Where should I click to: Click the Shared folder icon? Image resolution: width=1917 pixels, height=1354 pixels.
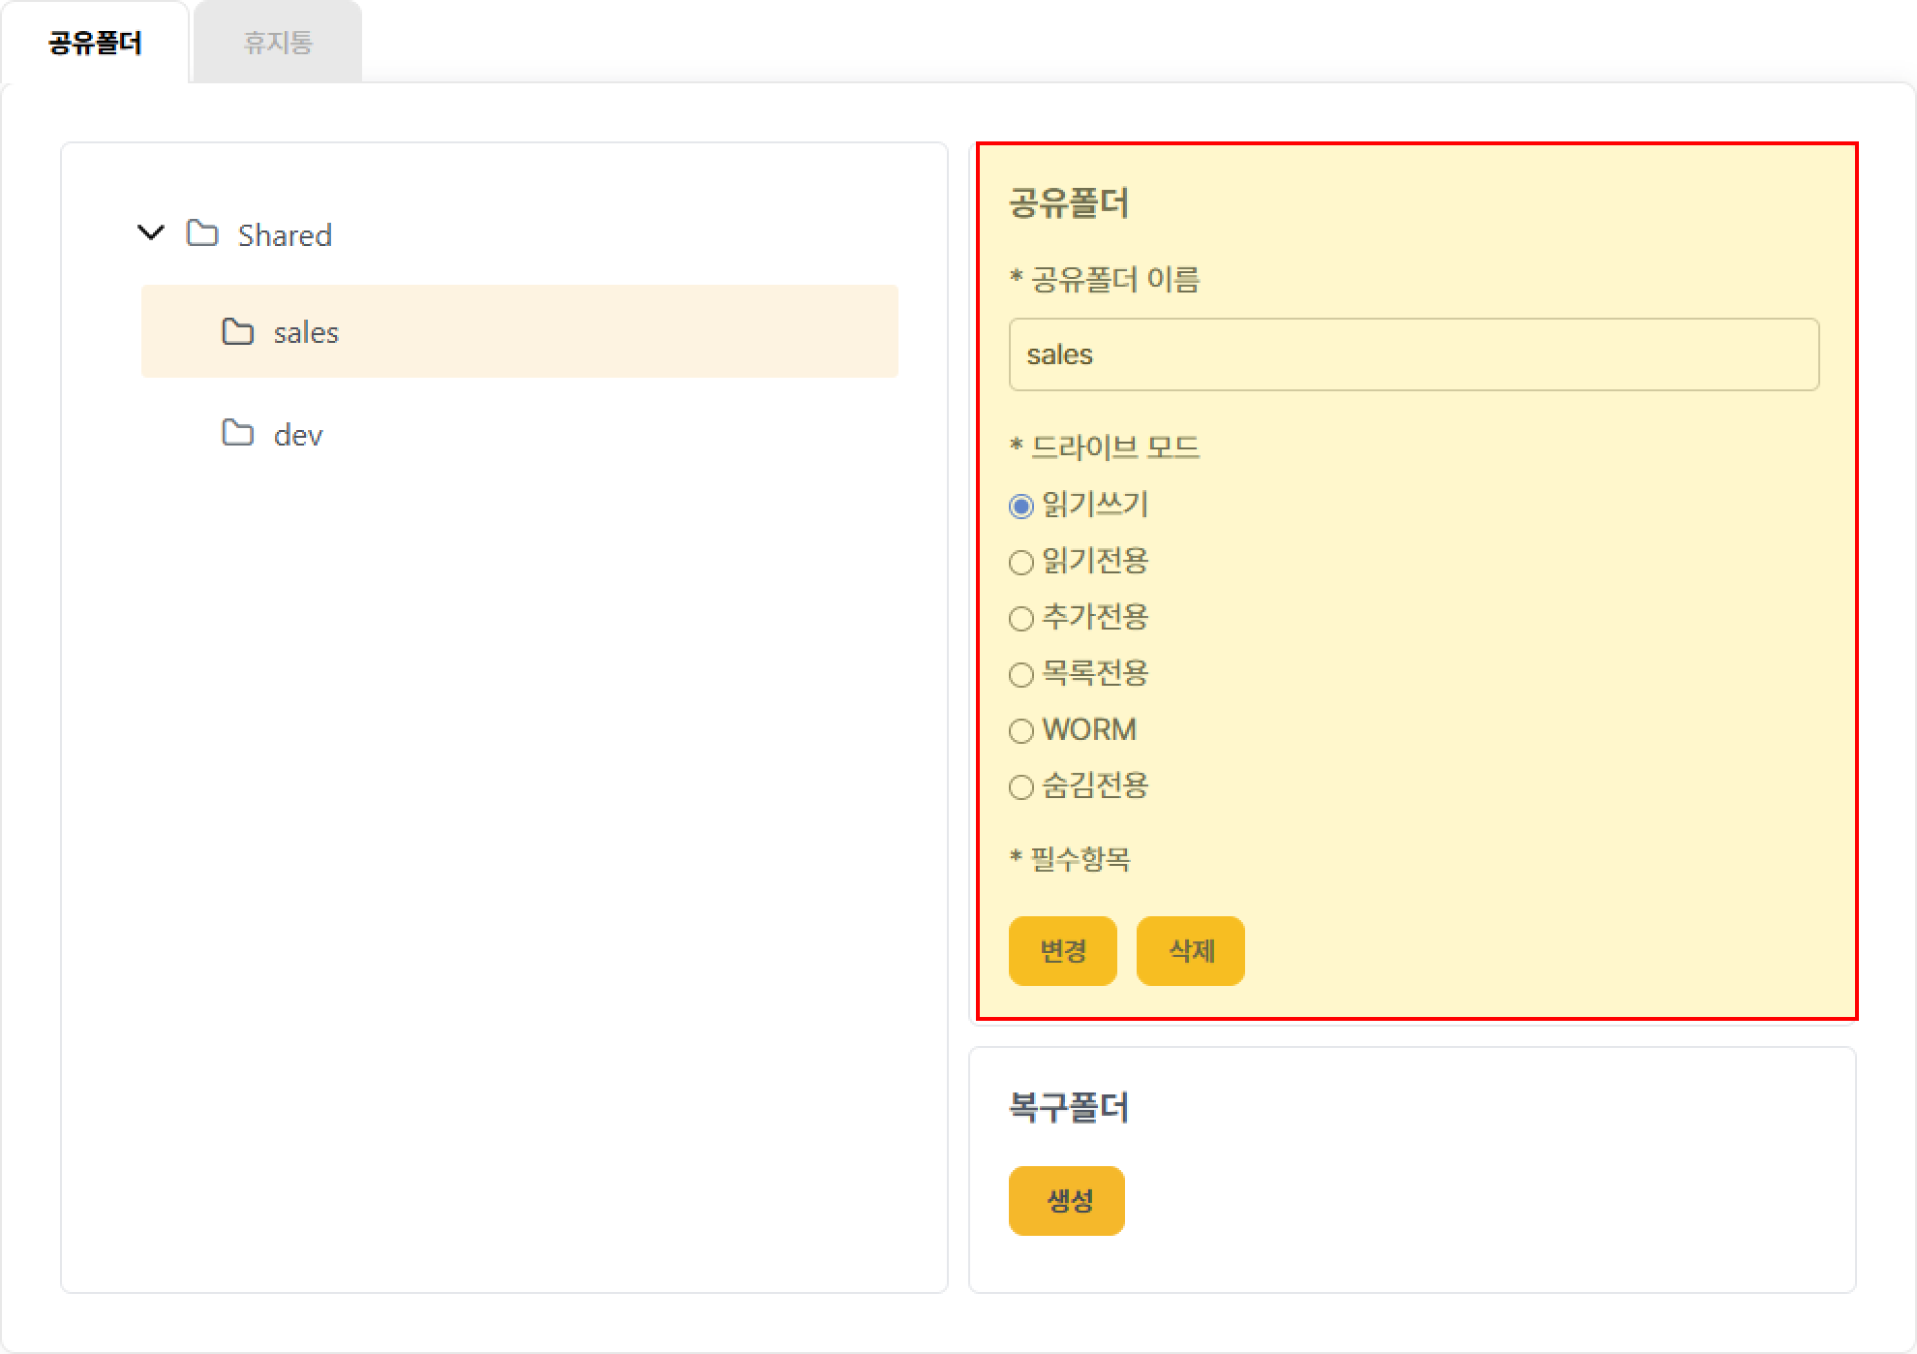(x=202, y=233)
